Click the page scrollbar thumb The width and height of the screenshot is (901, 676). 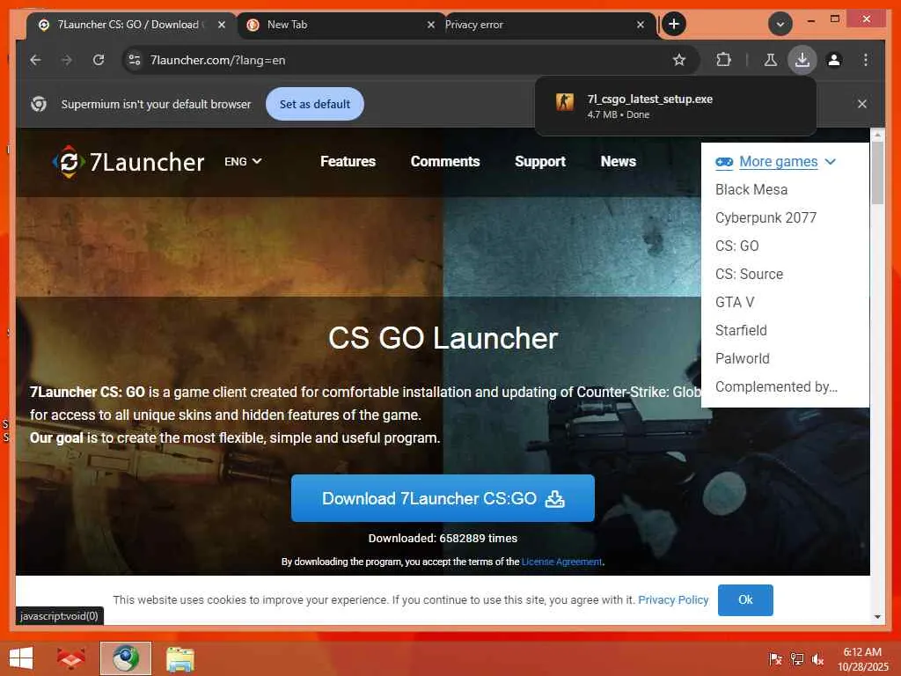(x=877, y=173)
